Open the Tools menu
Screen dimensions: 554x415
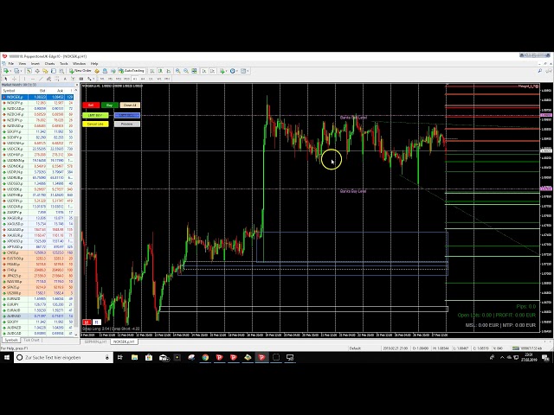[x=64, y=63]
